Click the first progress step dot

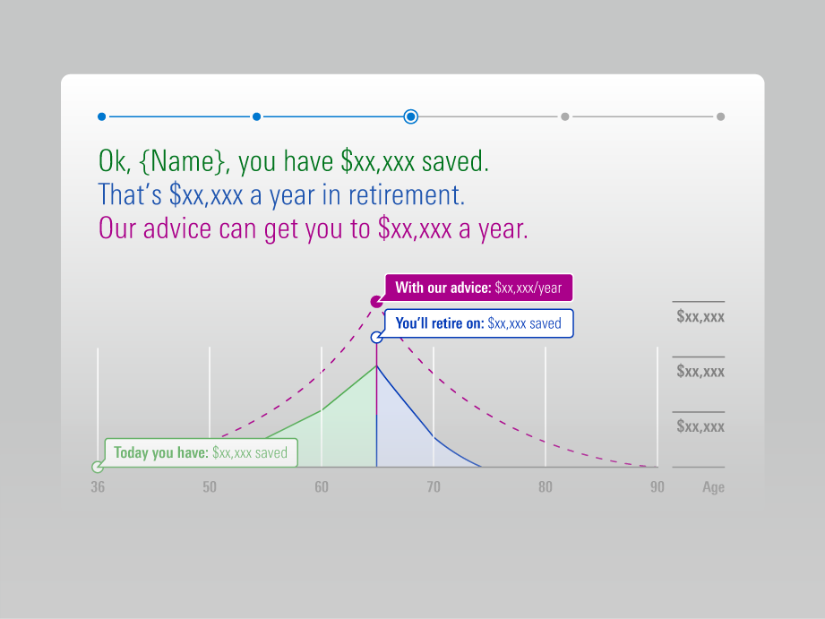[x=101, y=116]
